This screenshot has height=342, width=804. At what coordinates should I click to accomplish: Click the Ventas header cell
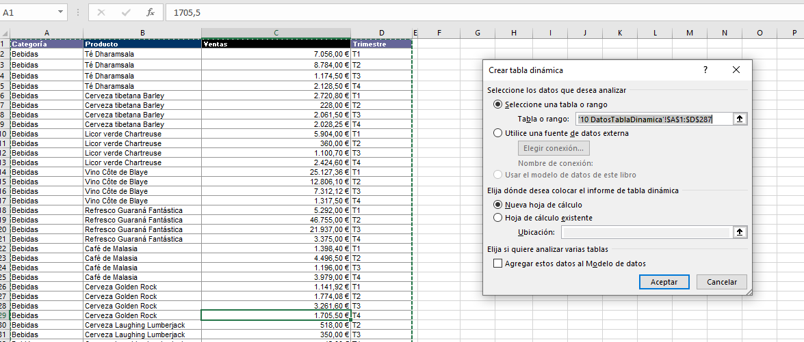pyautogui.click(x=276, y=44)
